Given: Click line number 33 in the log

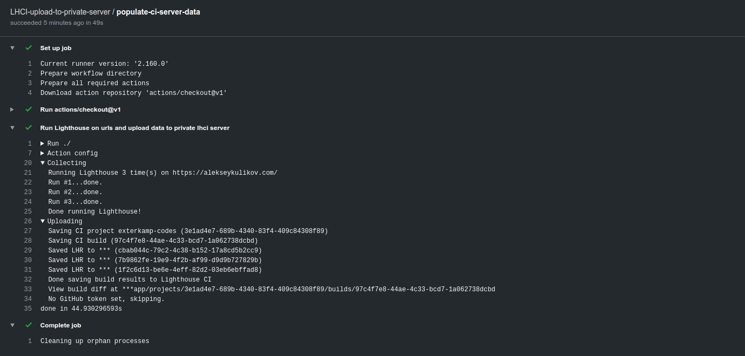Looking at the screenshot, I should [28, 289].
